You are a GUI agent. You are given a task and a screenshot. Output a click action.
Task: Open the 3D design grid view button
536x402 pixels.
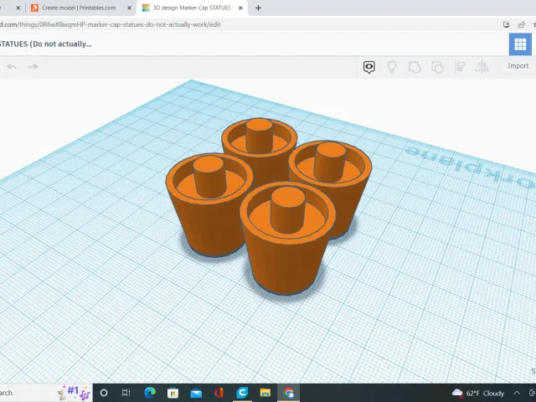click(x=520, y=44)
